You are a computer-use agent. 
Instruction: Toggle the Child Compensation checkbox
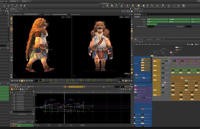(70, 14)
